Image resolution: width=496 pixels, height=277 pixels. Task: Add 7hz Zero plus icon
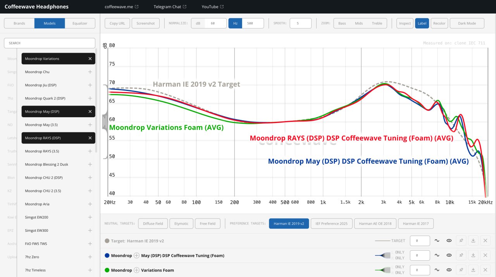click(x=90, y=257)
